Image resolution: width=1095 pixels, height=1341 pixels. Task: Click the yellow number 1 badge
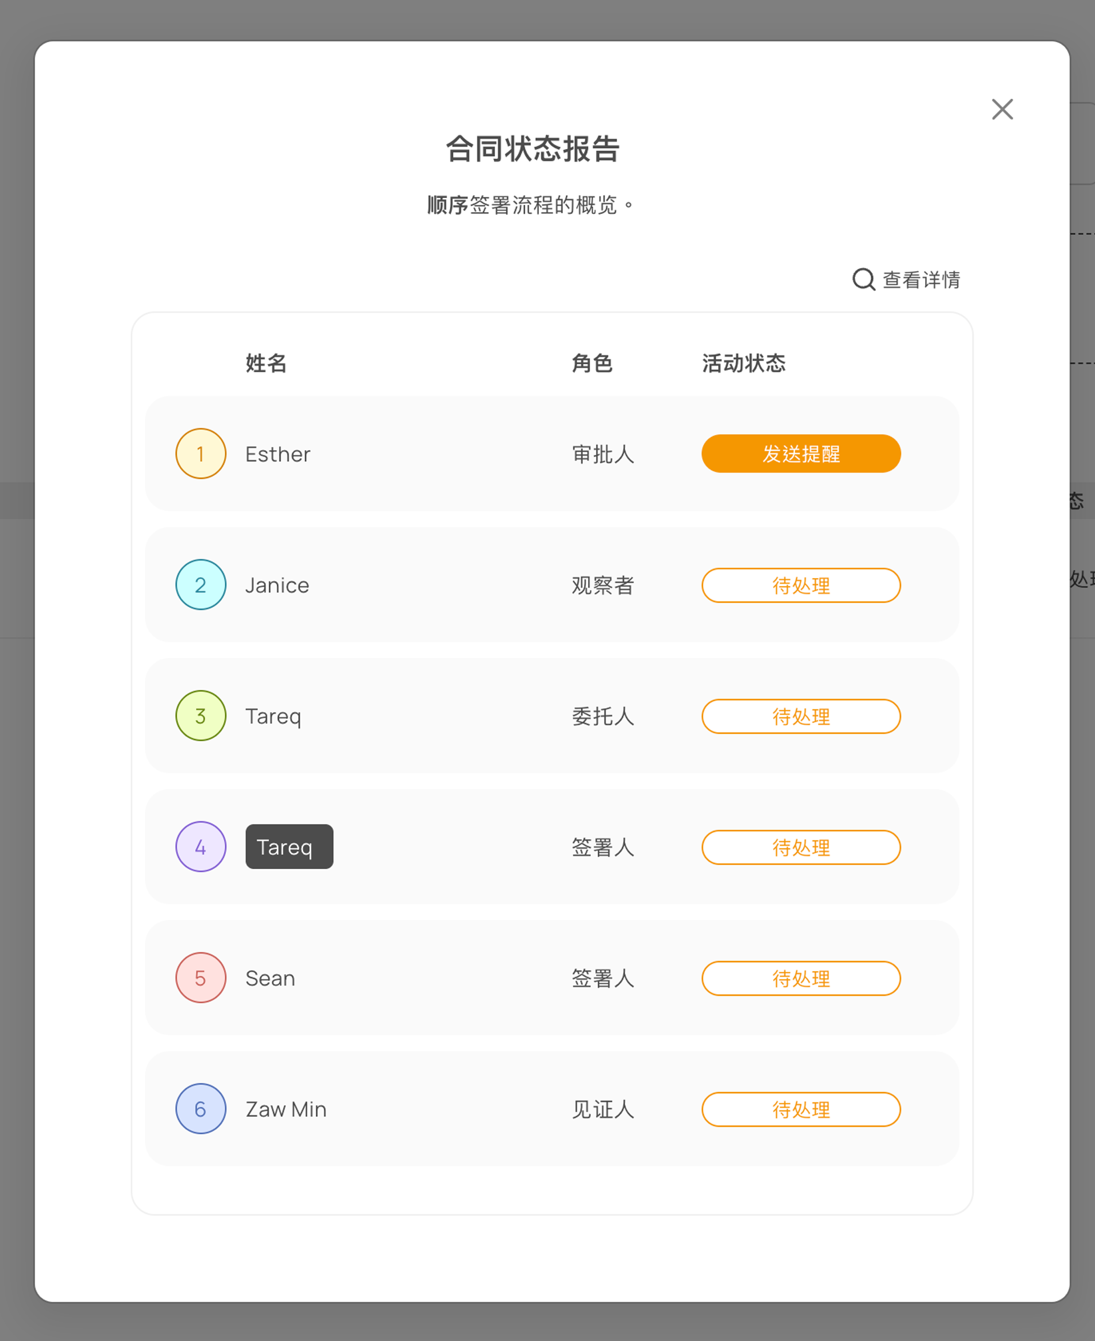(x=201, y=454)
